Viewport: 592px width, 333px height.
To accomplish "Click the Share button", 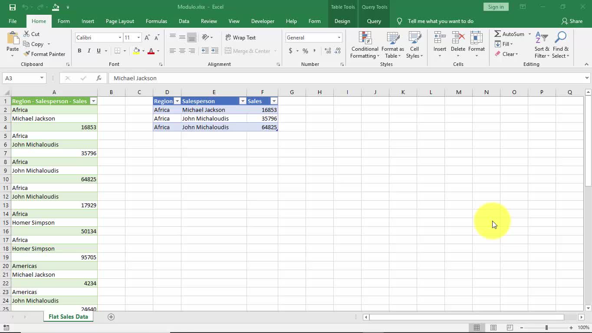I will (572, 21).
